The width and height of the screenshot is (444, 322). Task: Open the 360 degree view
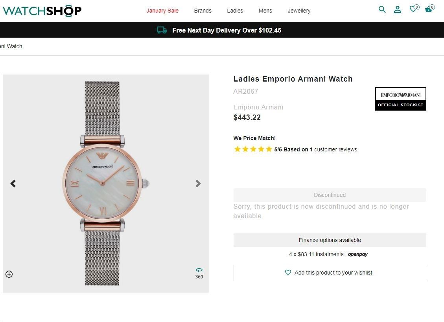(199, 273)
